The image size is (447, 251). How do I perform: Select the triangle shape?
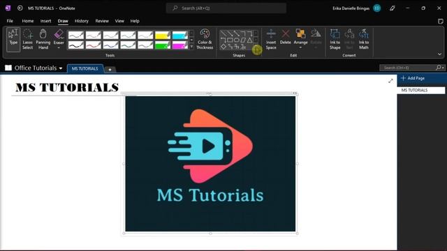[x=249, y=40]
